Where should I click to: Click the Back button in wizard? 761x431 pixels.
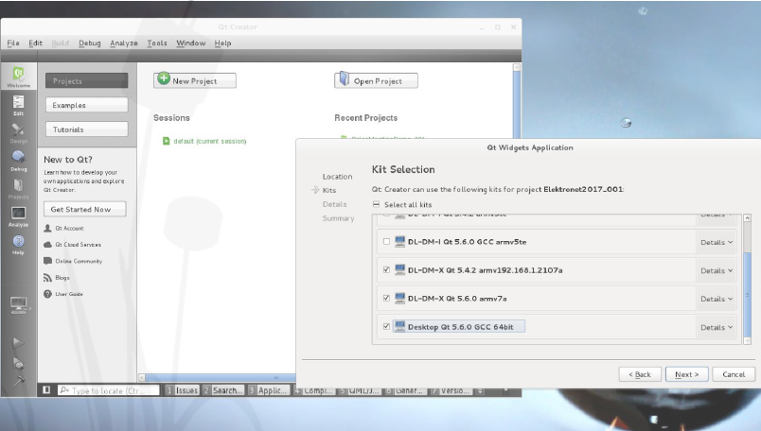640,374
